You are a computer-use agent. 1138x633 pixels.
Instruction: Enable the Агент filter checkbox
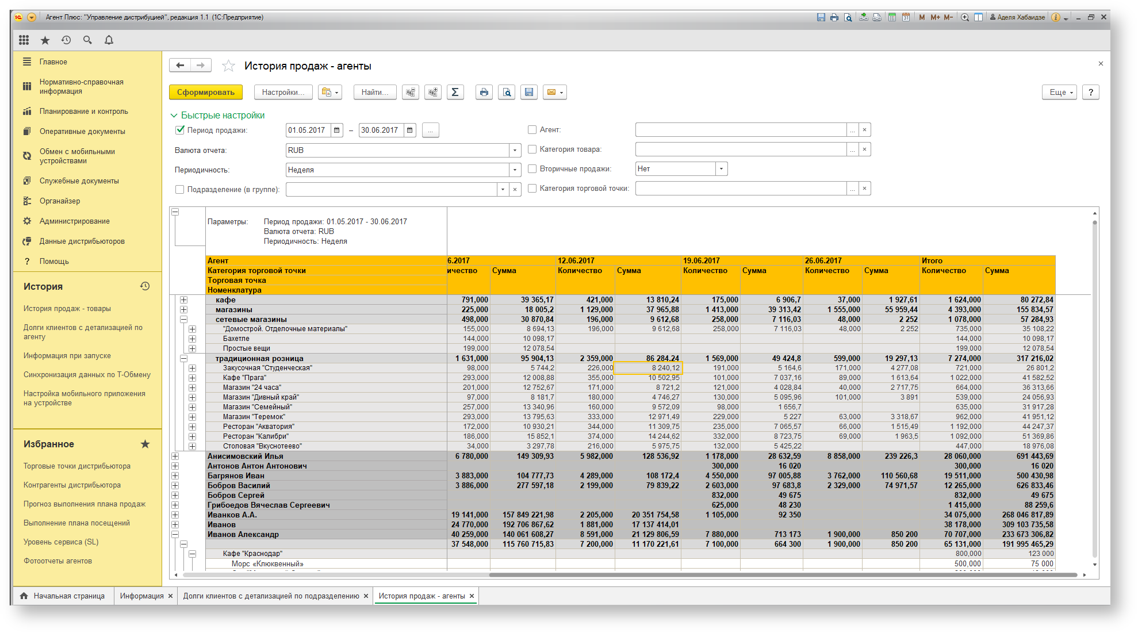point(532,130)
